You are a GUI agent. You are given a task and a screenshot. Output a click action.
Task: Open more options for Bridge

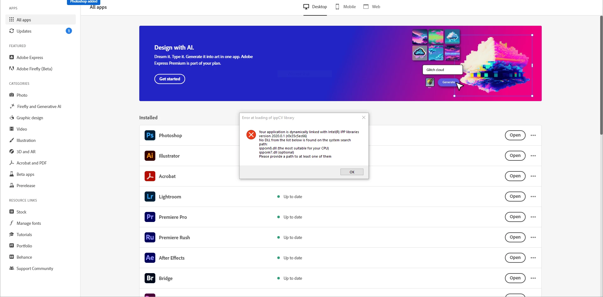coord(533,278)
